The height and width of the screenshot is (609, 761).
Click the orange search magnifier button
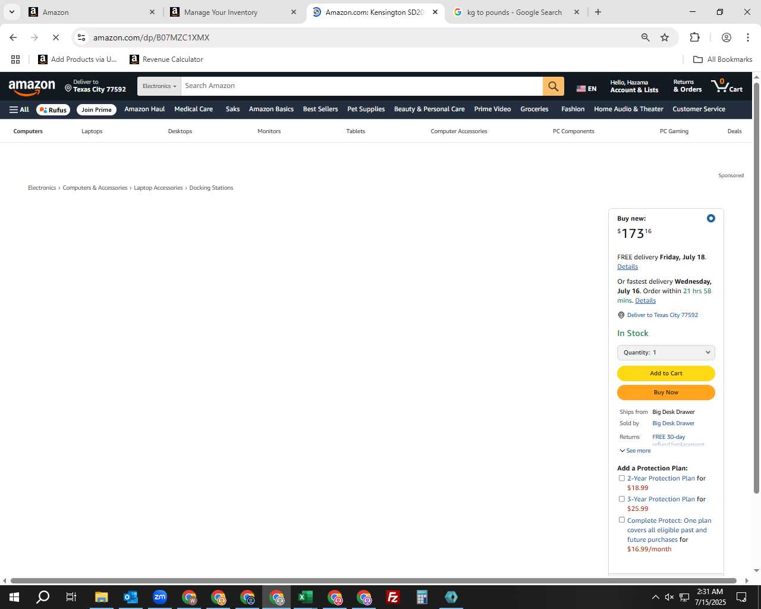click(553, 86)
